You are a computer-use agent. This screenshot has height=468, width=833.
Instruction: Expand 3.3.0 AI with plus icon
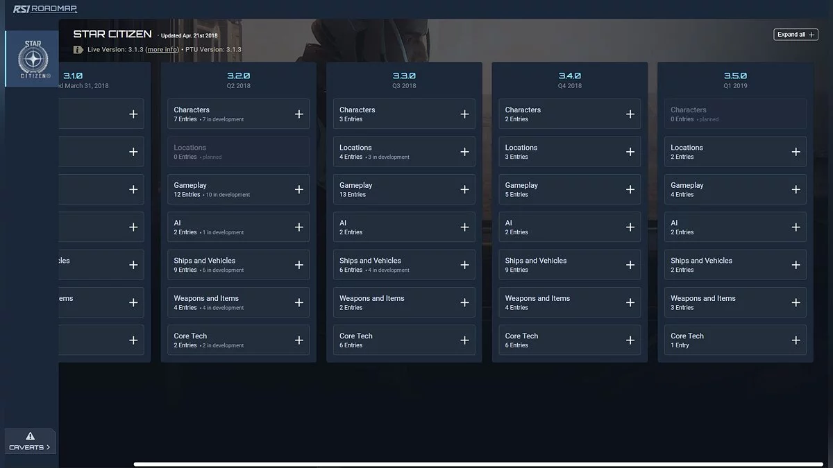[x=465, y=227]
